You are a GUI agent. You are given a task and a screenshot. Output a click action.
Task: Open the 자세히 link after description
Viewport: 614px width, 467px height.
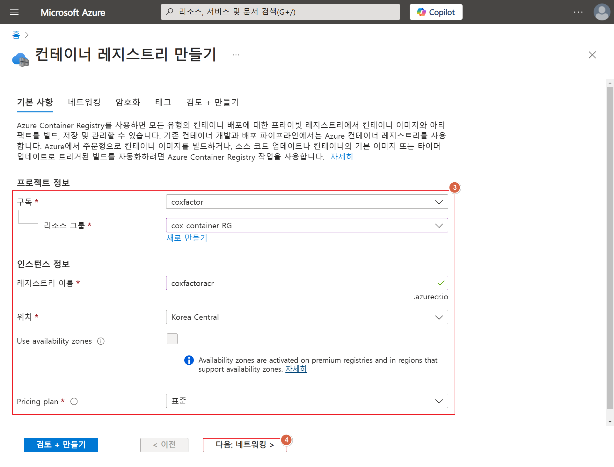[341, 157]
